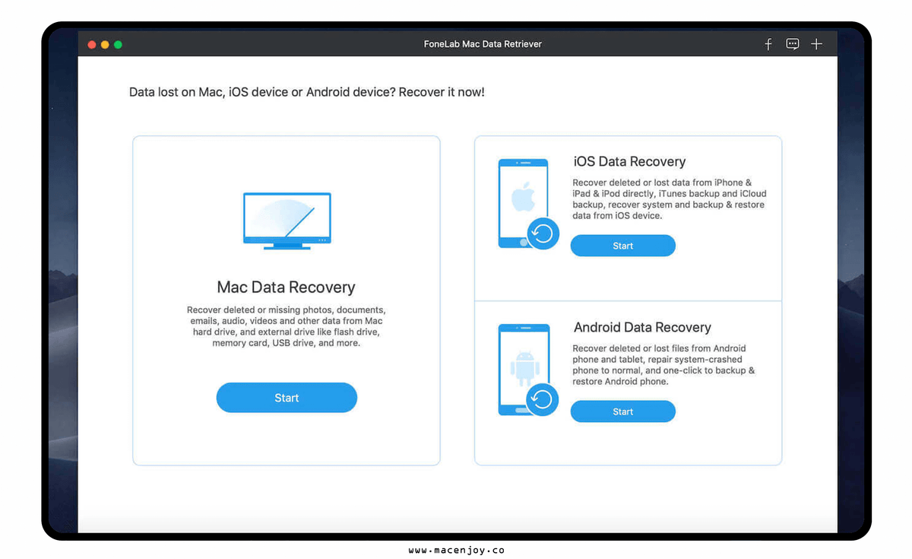
Task: Click the Mac Data Recovery heading
Action: tap(287, 287)
